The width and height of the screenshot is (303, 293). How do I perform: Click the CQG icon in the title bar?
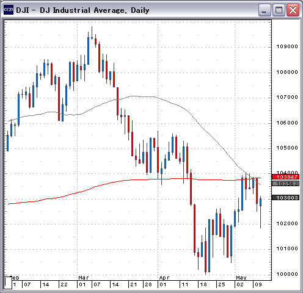tap(9, 10)
